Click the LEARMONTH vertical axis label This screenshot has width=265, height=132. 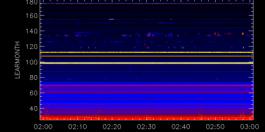pyautogui.click(x=18, y=60)
